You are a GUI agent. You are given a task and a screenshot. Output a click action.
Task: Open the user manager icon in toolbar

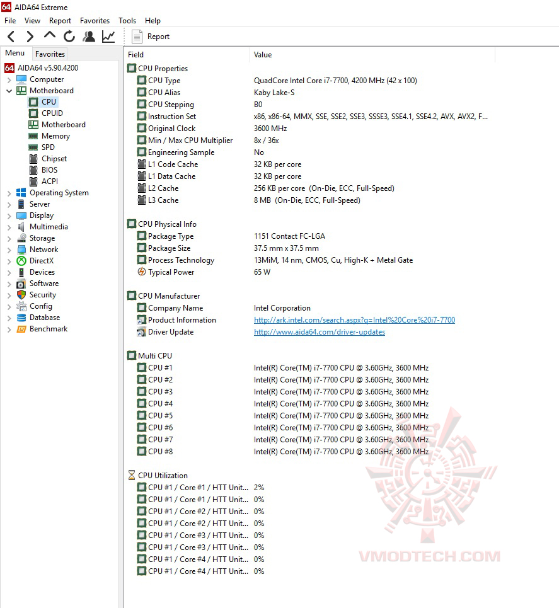89,37
